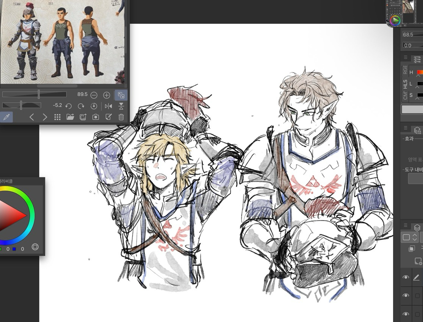Reset rotation of the reference image
Screen dimensions: 423x322
[x=94, y=106]
